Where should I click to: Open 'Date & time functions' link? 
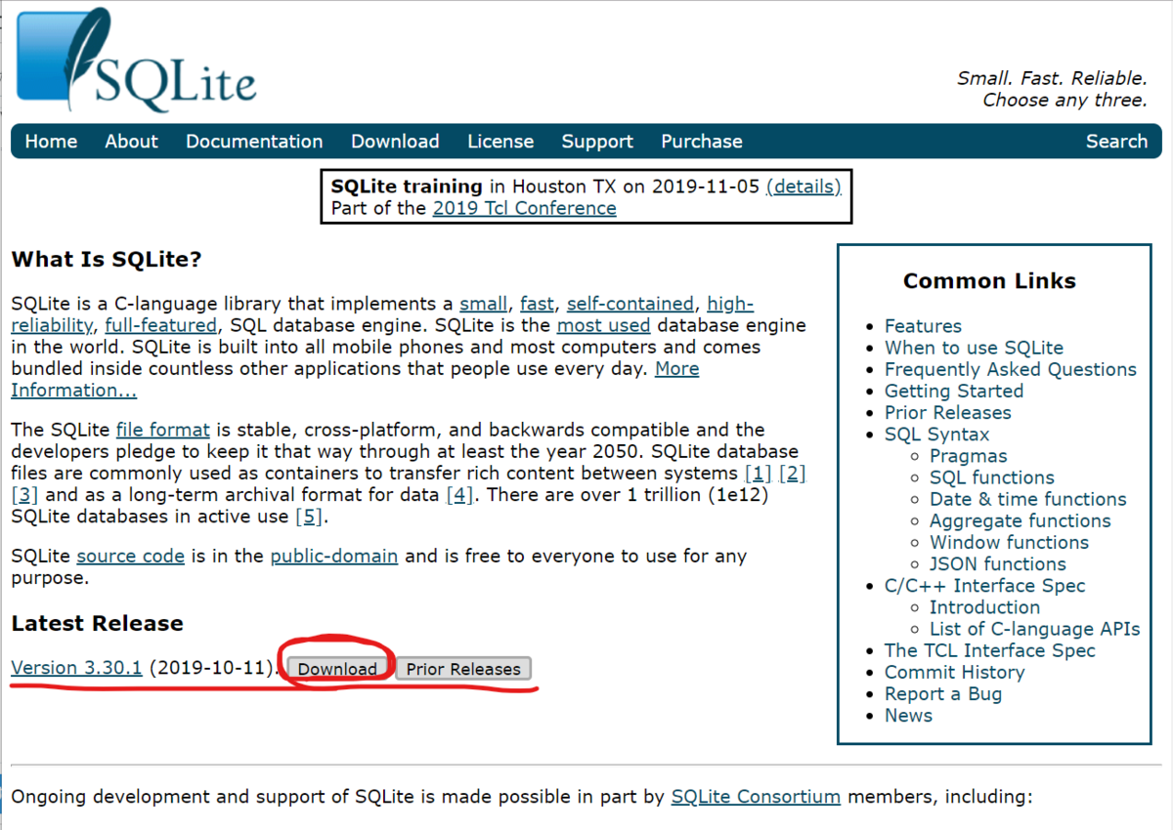pyautogui.click(x=1028, y=499)
